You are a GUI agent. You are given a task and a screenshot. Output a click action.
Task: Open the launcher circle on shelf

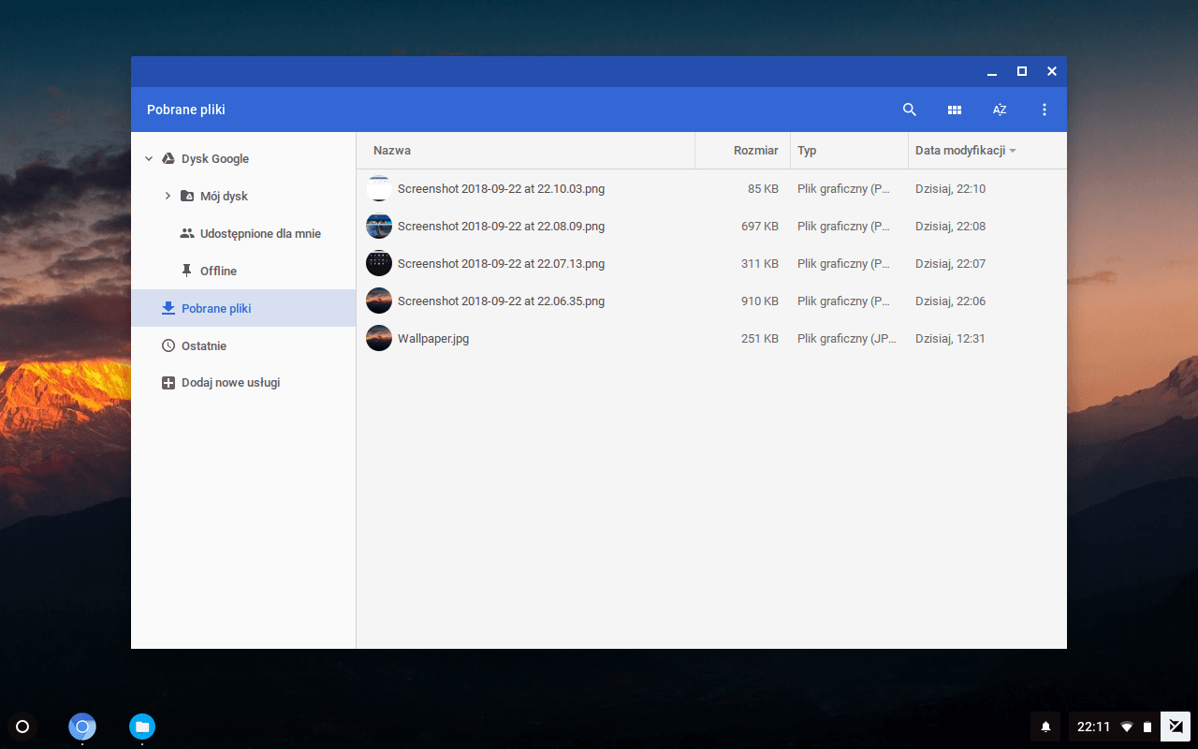pos(22,727)
